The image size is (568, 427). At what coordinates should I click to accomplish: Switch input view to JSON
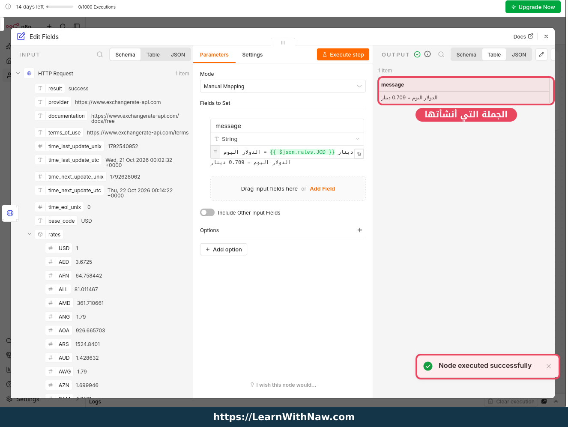[x=178, y=54]
